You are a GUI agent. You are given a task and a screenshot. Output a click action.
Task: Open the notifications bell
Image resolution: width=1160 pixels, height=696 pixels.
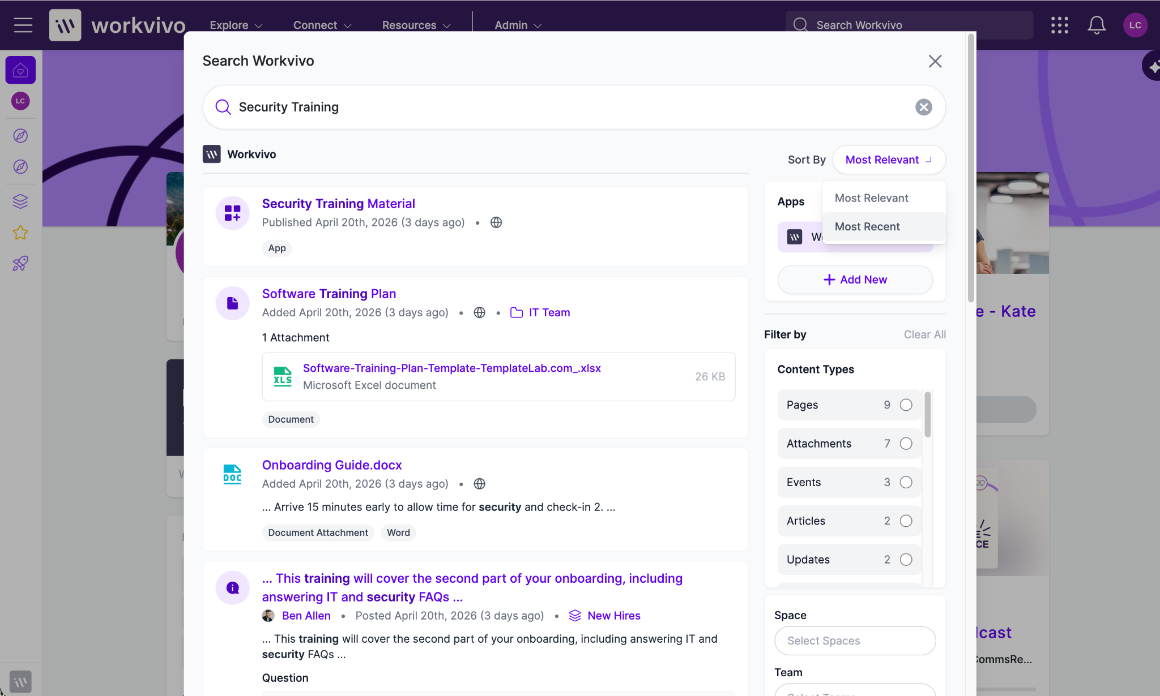pos(1097,25)
